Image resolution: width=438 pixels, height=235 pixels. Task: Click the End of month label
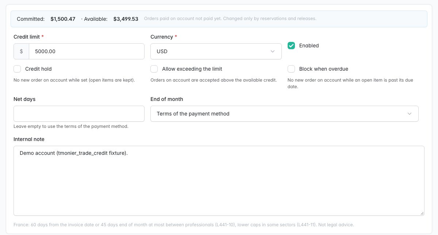point(167,99)
